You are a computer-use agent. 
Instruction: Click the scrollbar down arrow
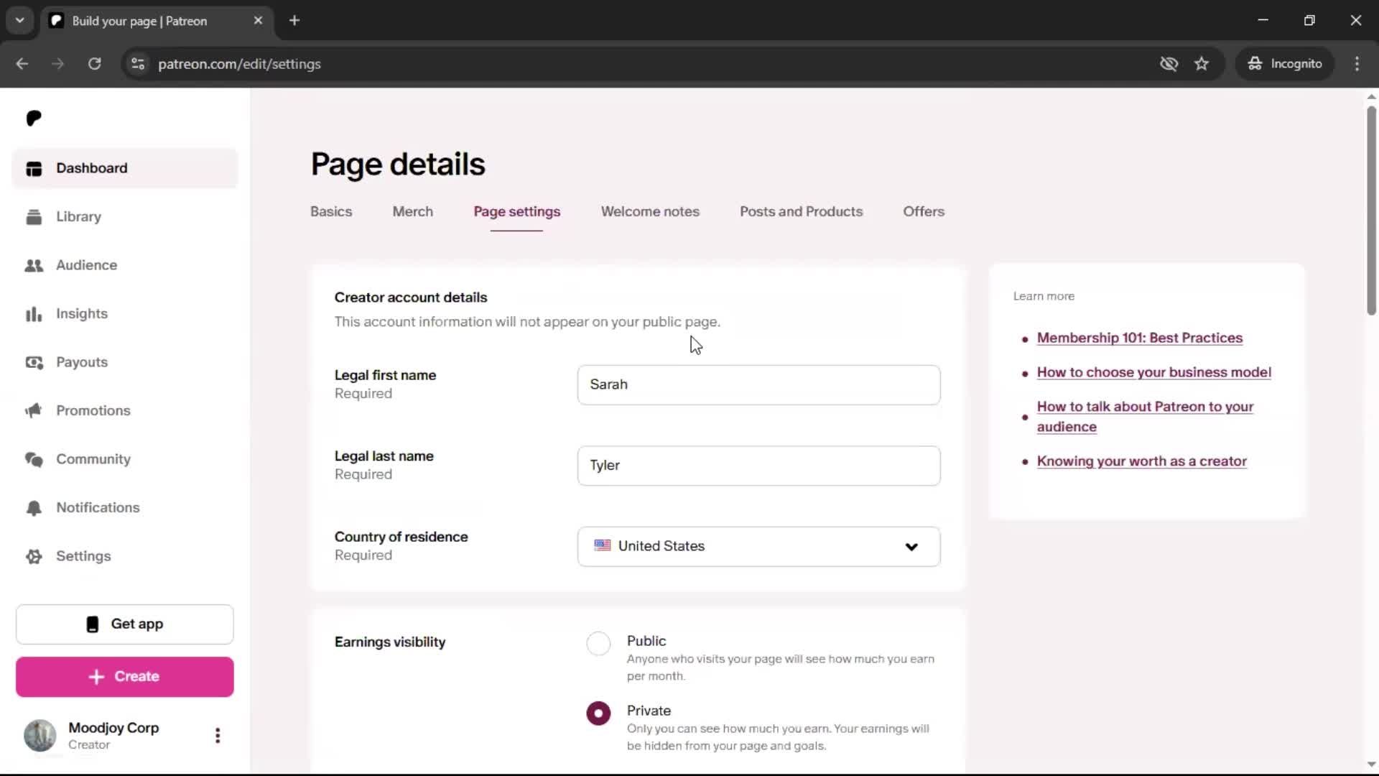pos(1371,765)
